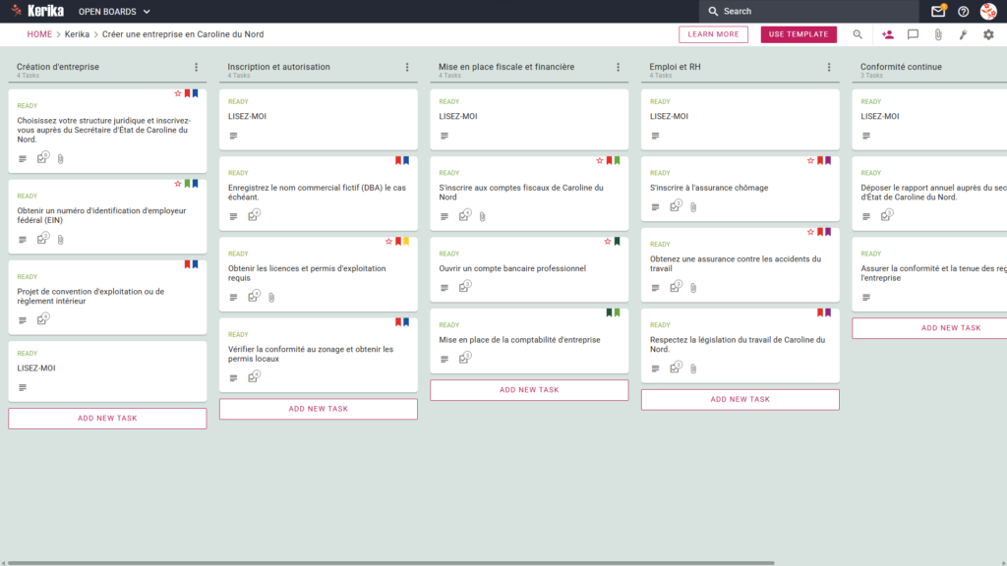The height and width of the screenshot is (566, 1007).
Task: Click the USE TEMPLATE button
Action: 799,34
